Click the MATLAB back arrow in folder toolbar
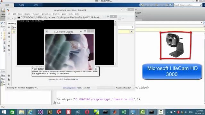This screenshot has width=205, height=115. tap(2, 23)
